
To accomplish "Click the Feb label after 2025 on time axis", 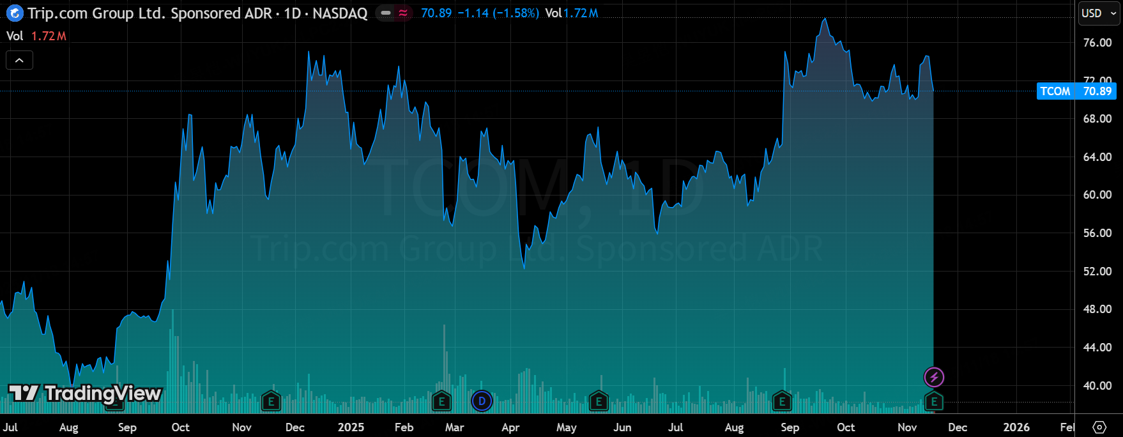I will click(404, 427).
